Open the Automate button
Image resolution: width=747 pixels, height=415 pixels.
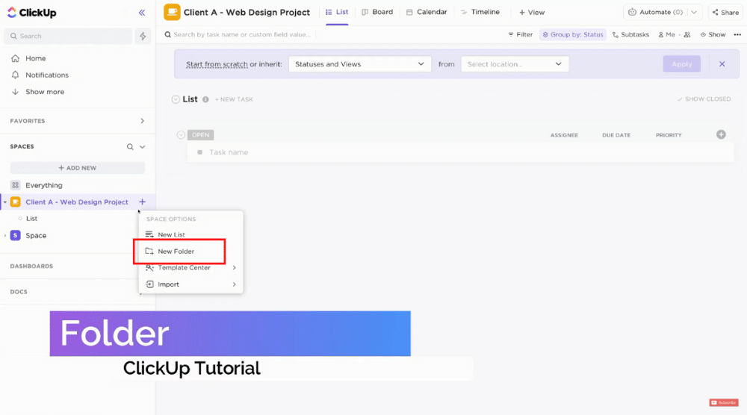point(656,13)
